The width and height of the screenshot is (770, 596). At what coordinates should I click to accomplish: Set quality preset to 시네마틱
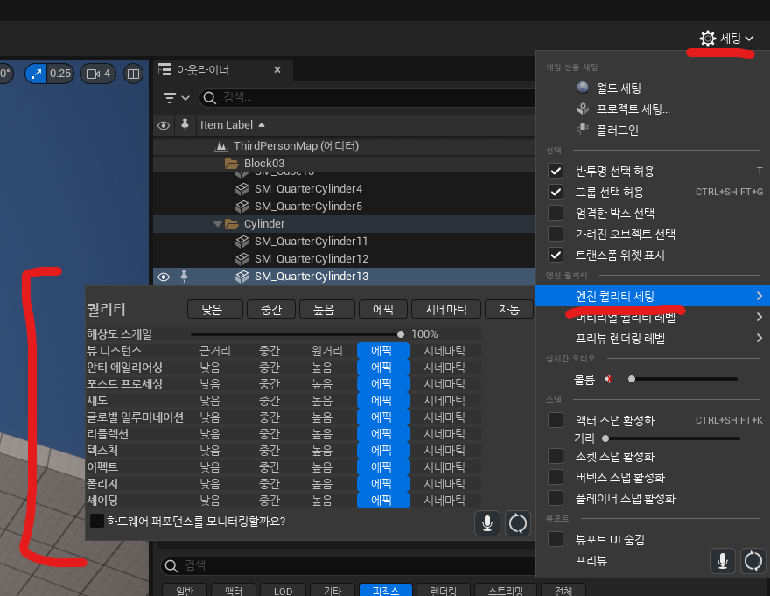(446, 309)
